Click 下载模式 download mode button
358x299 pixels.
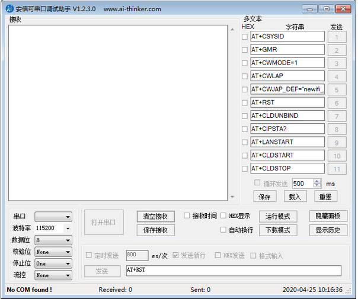point(278,230)
